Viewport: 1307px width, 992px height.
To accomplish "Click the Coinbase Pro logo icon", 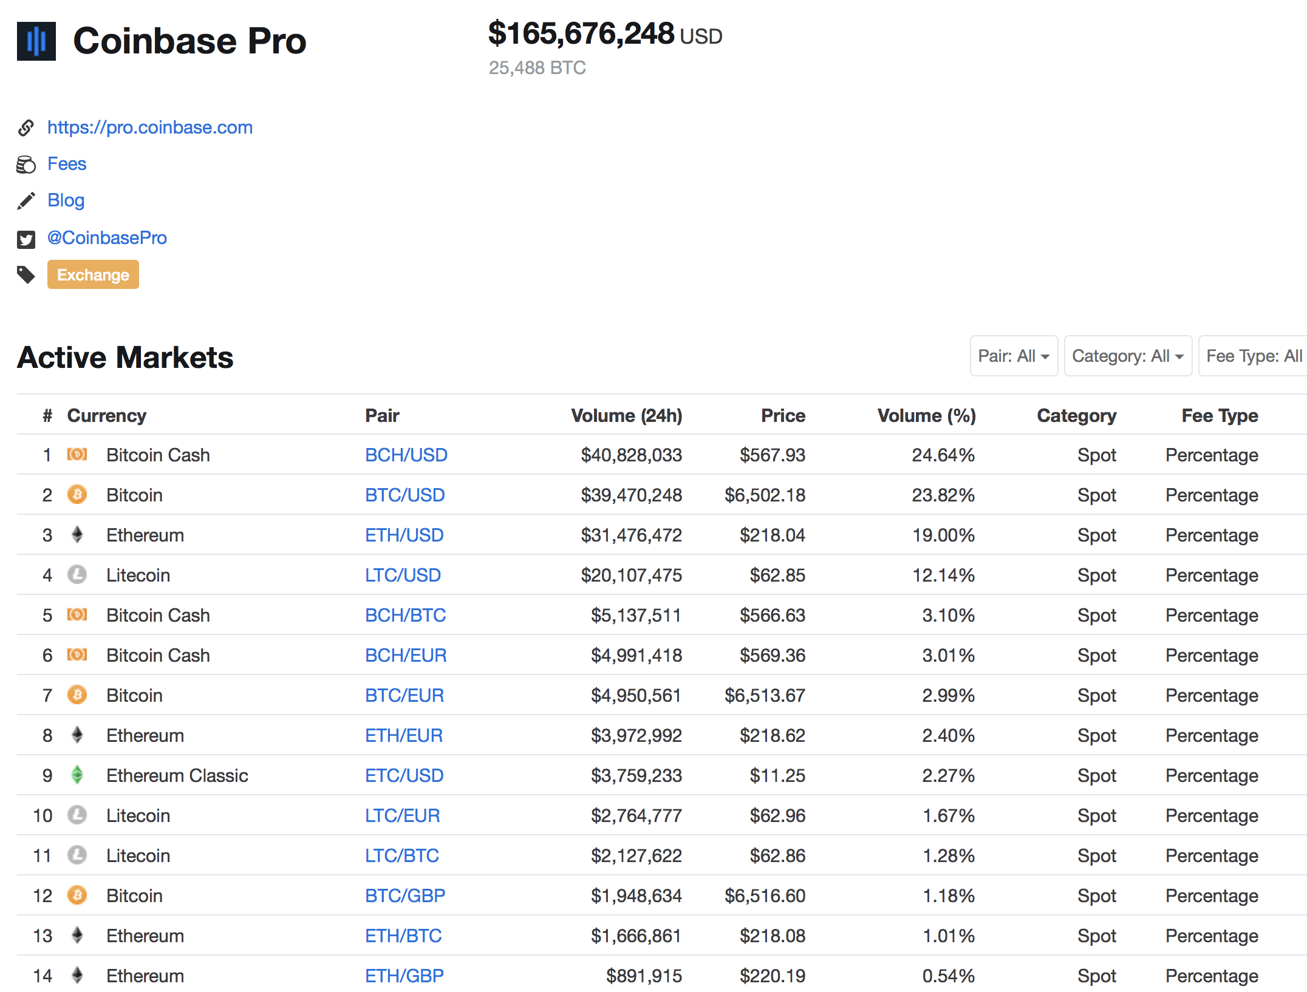I will (36, 41).
